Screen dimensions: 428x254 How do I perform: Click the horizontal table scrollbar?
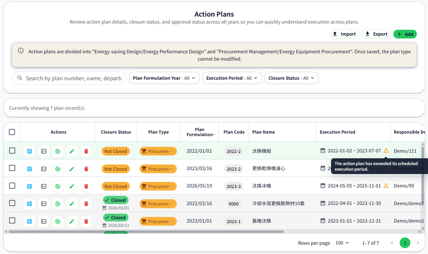146,232
